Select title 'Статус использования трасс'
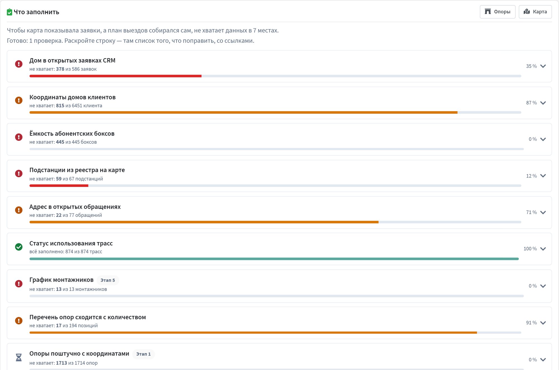Viewport: 559px width, 370px height. tap(71, 243)
